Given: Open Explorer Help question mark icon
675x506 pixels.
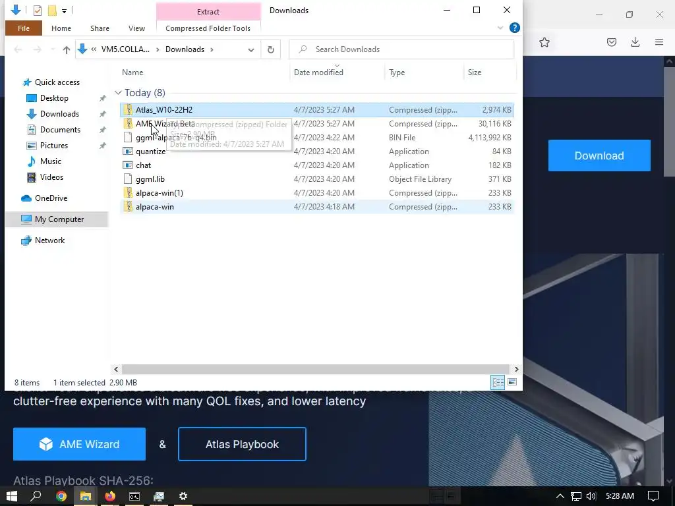Looking at the screenshot, I should point(514,28).
